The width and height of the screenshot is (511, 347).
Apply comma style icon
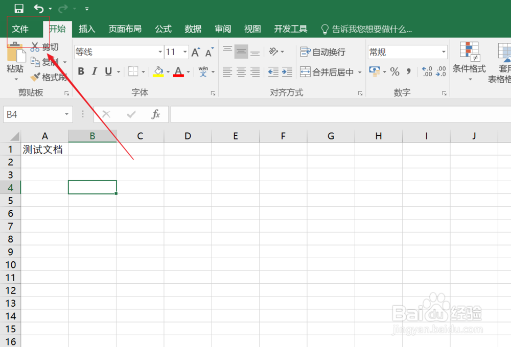pyautogui.click(x=408, y=71)
